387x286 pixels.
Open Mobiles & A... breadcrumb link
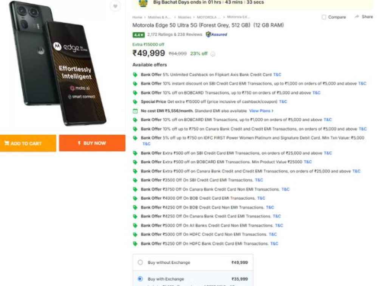pos(159,17)
